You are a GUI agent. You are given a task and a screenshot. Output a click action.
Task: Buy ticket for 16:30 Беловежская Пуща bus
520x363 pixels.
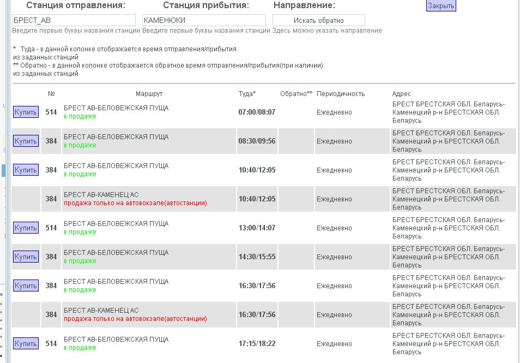point(26,285)
